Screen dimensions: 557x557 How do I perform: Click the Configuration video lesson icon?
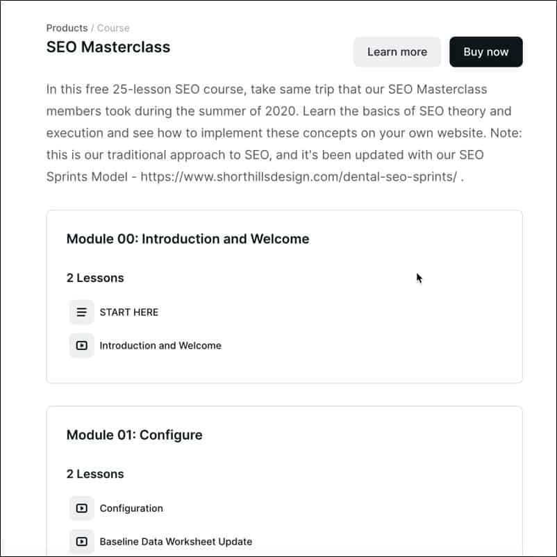[x=81, y=508]
